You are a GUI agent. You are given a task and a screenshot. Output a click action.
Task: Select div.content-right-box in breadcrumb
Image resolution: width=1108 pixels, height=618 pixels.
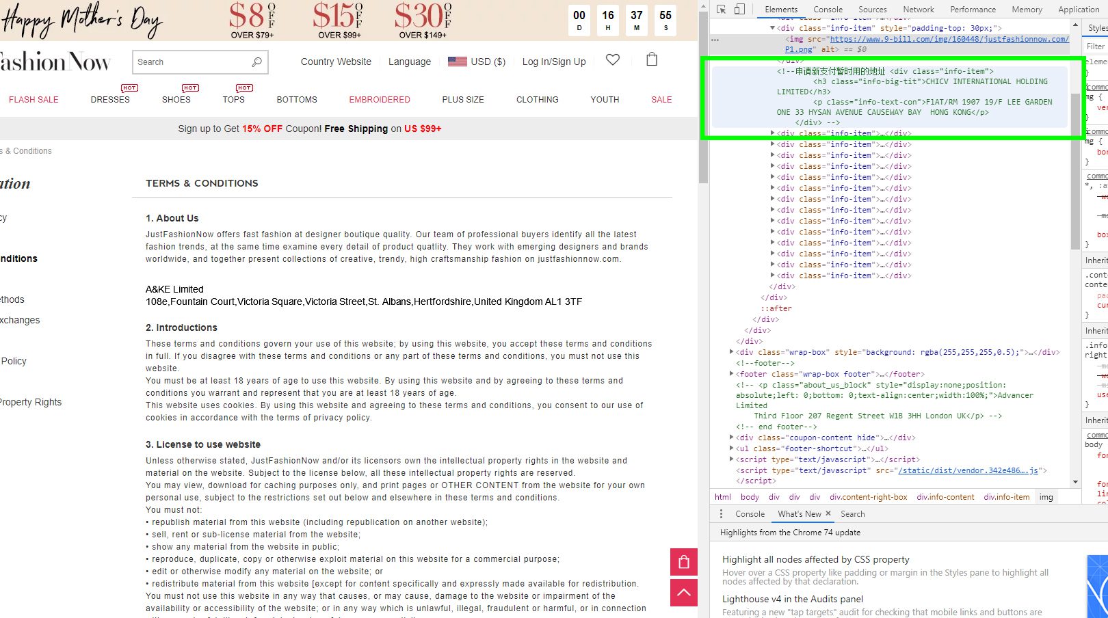tap(868, 497)
